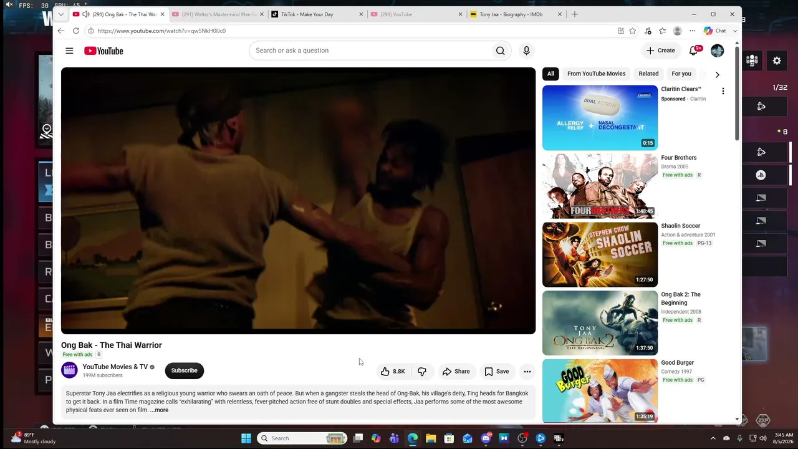Share the Ong Bak video
The width and height of the screenshot is (798, 449).
456,372
